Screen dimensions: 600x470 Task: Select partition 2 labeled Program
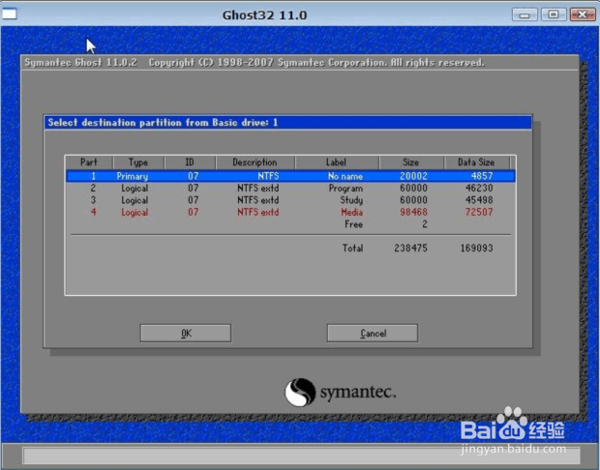[x=291, y=189]
